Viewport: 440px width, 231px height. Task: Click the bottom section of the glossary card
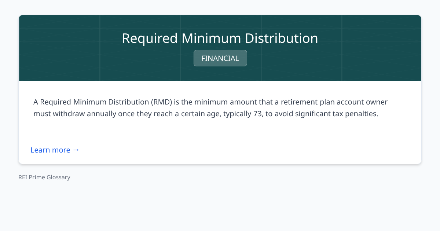(x=220, y=149)
